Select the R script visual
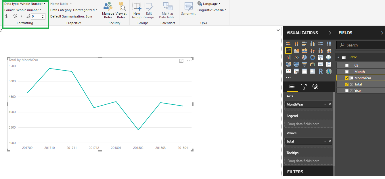 click(320, 71)
